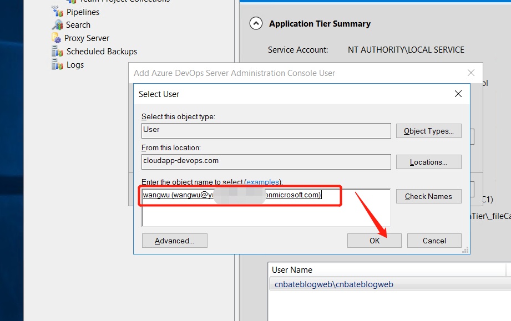
Task: Click the object type field showing User
Action: [266, 130]
